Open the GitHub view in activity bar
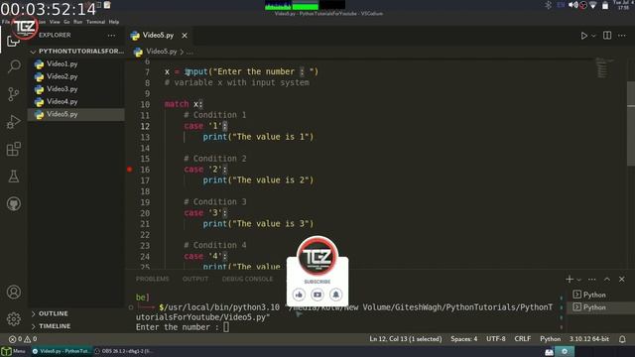The image size is (635, 357). pyautogui.click(x=14, y=204)
